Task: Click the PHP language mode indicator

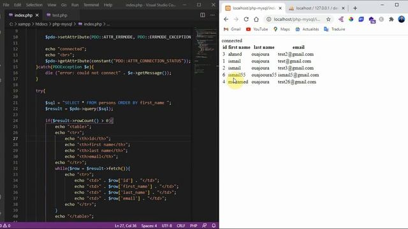Action: coord(193,226)
